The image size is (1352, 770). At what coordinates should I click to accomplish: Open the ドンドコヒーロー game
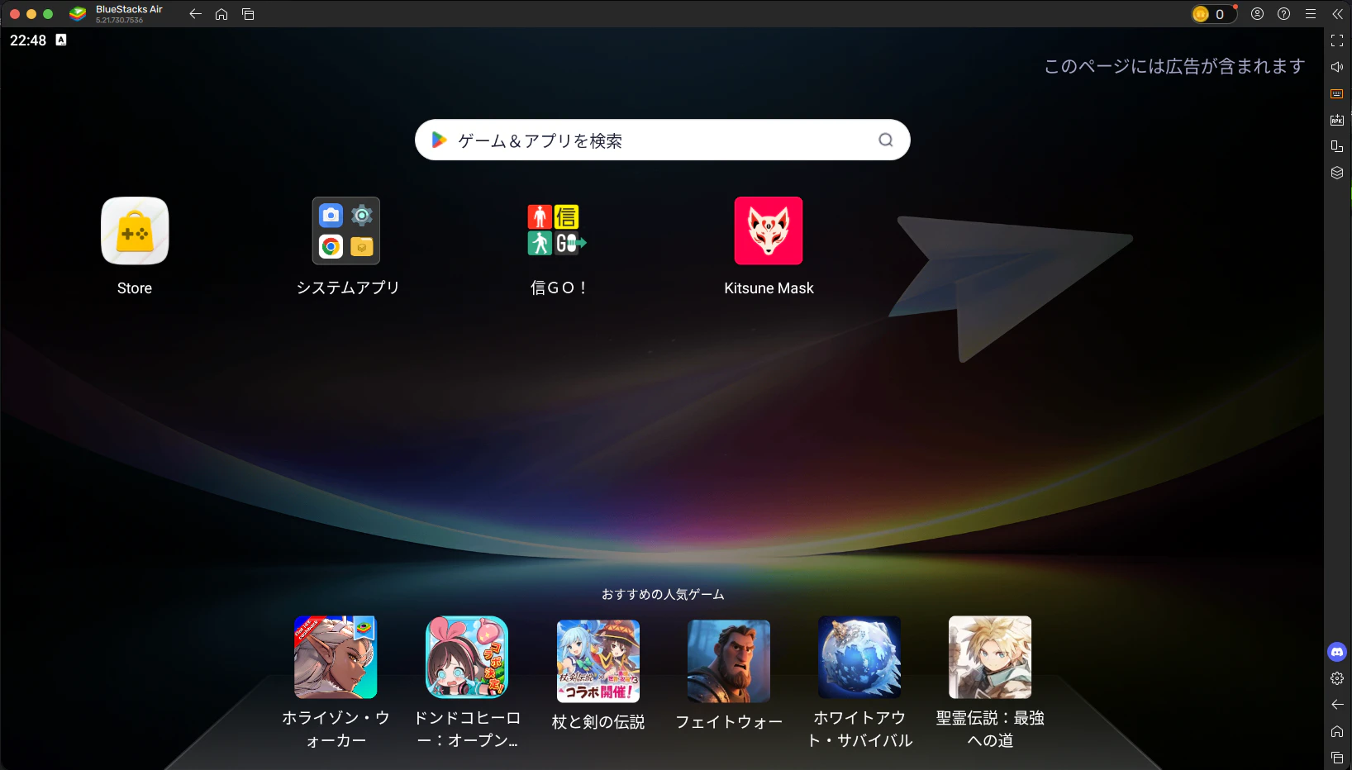click(x=467, y=658)
